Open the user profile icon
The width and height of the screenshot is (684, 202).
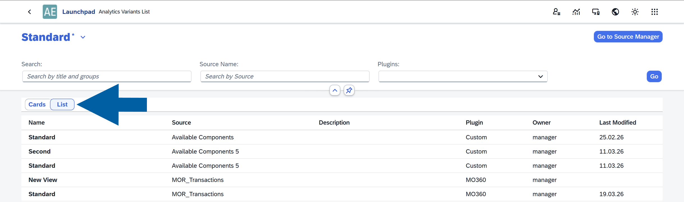point(556,12)
